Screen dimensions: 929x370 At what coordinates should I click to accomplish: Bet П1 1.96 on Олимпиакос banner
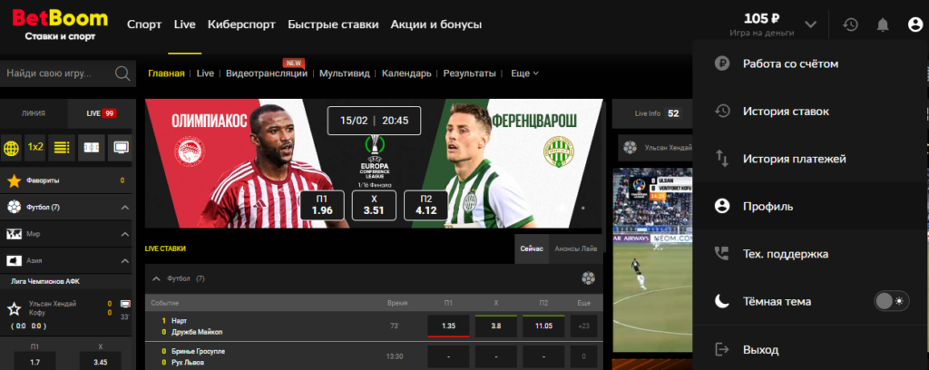pos(322,206)
